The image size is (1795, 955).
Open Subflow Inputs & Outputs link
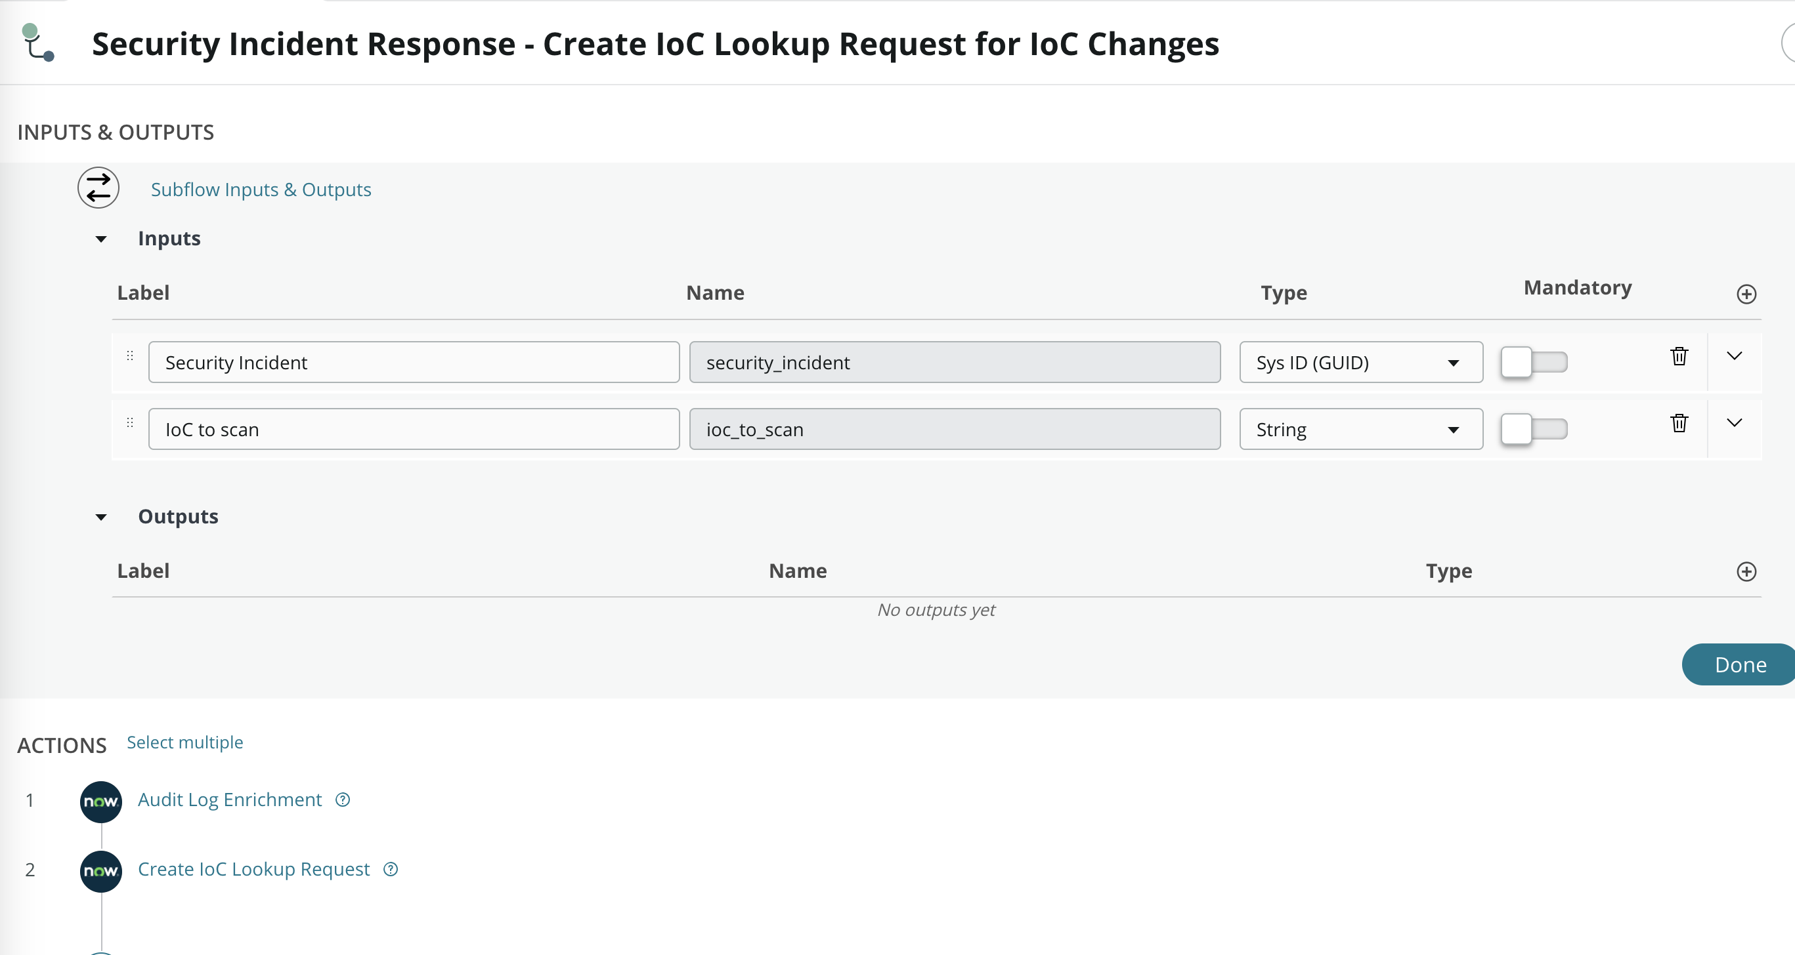[261, 190]
